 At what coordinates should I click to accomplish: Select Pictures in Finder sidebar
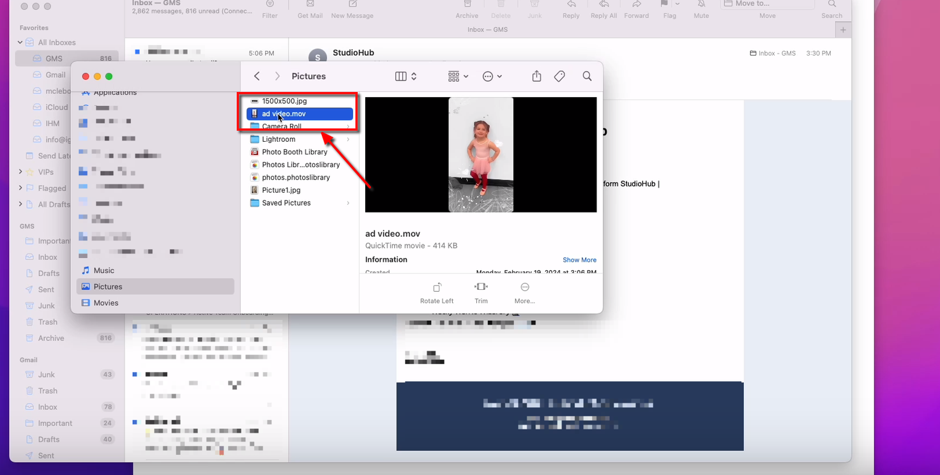point(155,287)
